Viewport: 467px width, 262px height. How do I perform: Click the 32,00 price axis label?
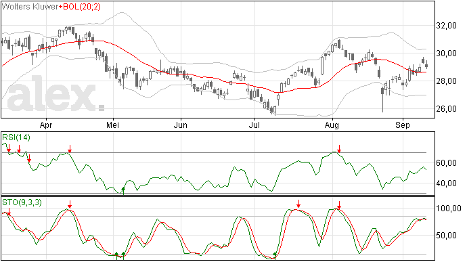click(446, 26)
